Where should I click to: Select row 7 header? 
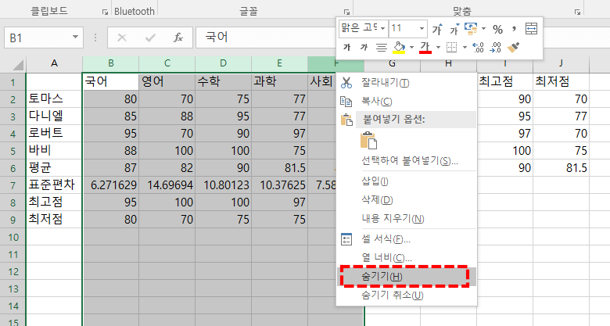13,185
